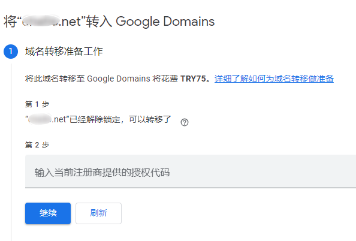The image size is (356, 241).
Task: Click the bold TRY75 price text
Action: 193,79
